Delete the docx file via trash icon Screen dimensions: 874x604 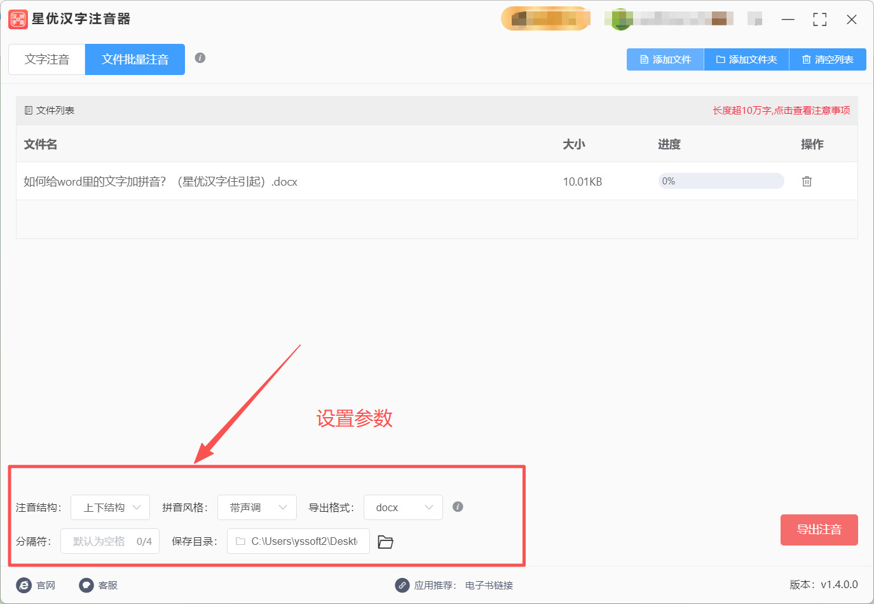coord(807,181)
